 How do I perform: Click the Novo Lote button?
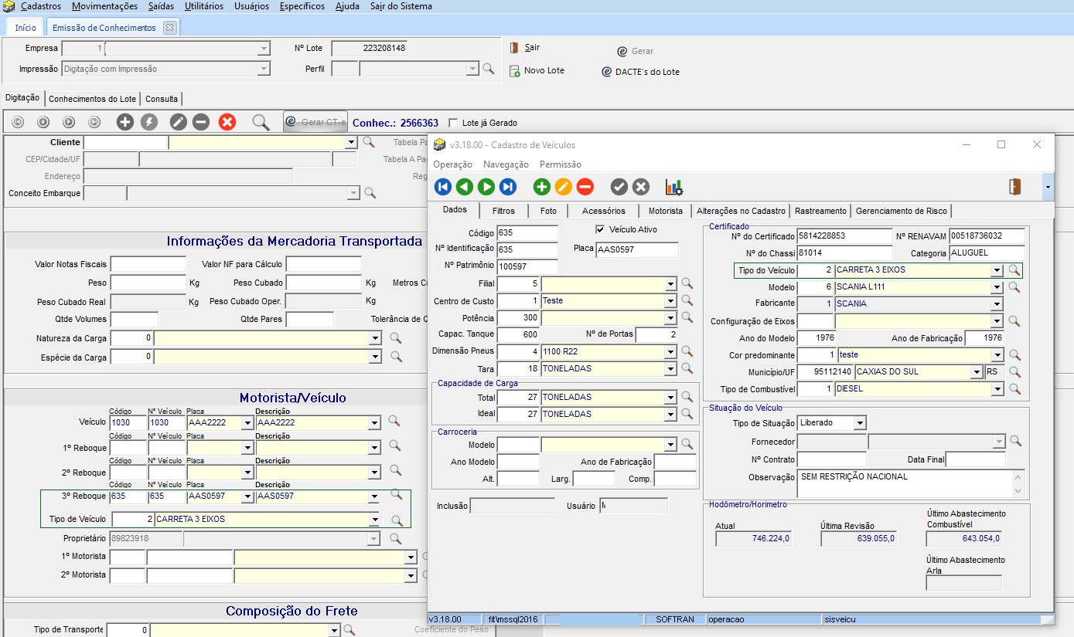click(537, 71)
